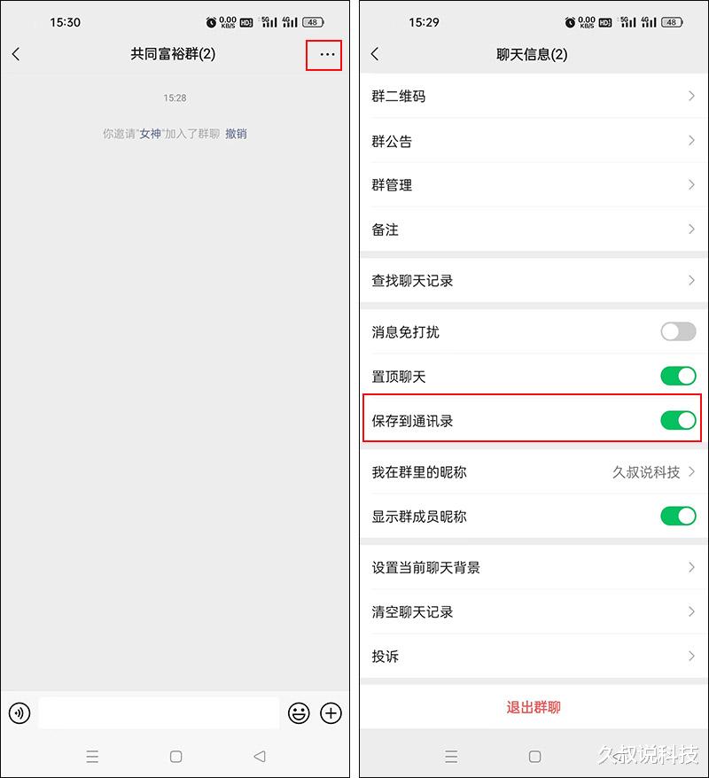Tap the voice input icon
Screen dimensions: 709x778
(x=19, y=713)
